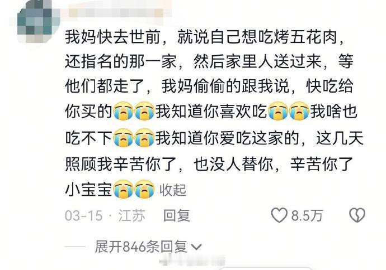Reply using the 回复 button
The width and height of the screenshot is (386, 270).
point(177,215)
